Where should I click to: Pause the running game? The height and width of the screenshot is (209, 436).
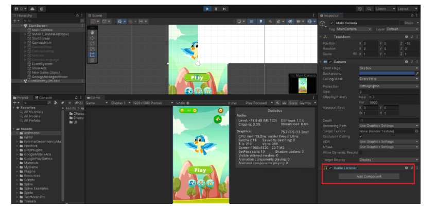pos(216,9)
